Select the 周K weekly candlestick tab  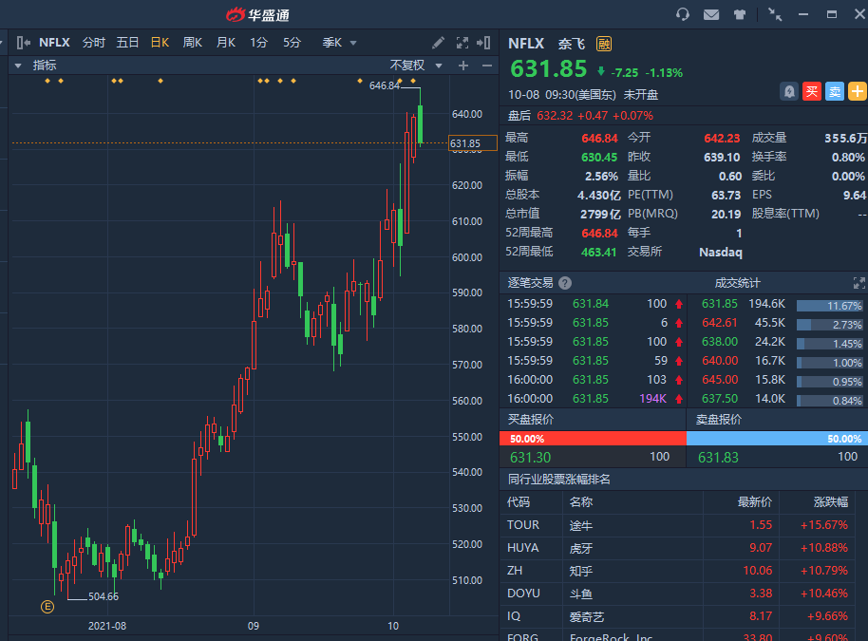point(193,43)
